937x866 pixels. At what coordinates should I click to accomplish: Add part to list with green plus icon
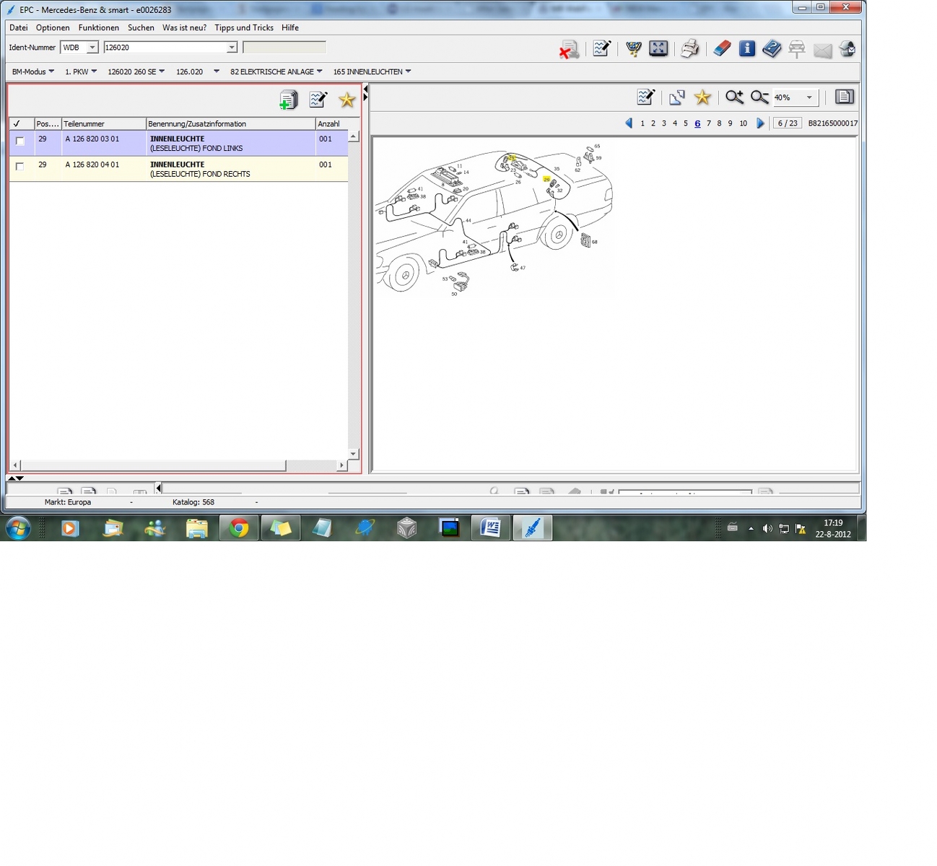288,100
